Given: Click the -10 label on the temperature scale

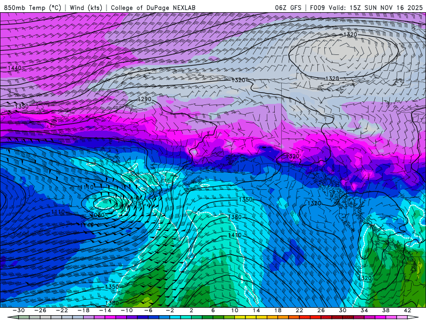Looking at the screenshot, I should tap(127, 310).
